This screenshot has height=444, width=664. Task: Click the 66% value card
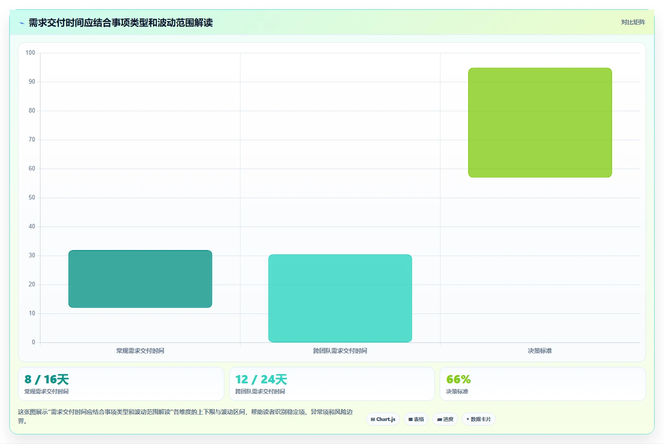543,384
